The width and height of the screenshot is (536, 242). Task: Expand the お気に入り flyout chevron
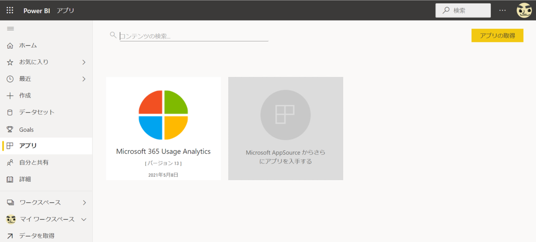point(84,62)
